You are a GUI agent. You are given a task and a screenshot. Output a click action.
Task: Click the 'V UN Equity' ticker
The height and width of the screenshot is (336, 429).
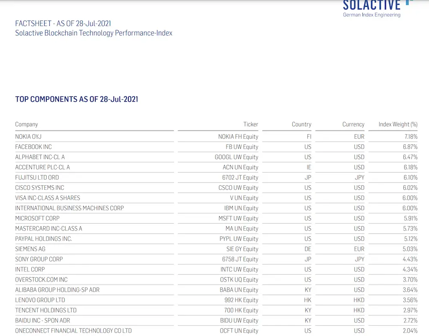244,198
